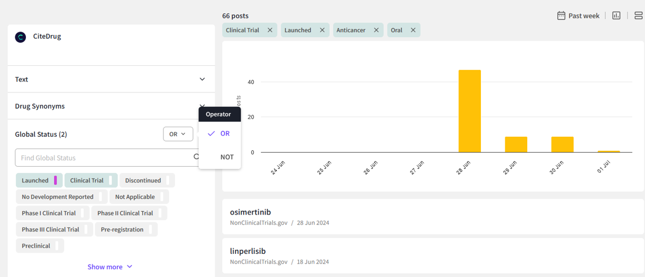
Task: Open the osimertinib post
Action: pos(251,212)
